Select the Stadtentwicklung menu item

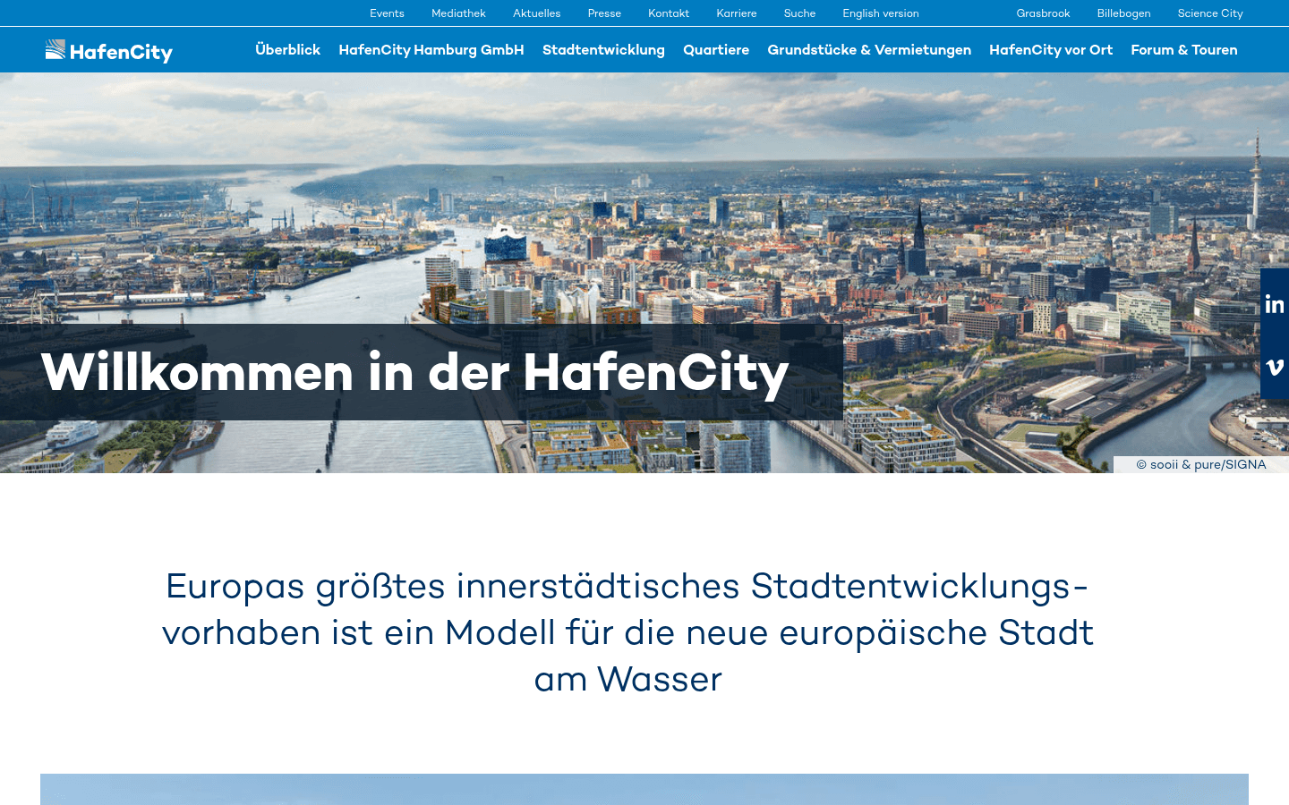pyautogui.click(x=603, y=50)
